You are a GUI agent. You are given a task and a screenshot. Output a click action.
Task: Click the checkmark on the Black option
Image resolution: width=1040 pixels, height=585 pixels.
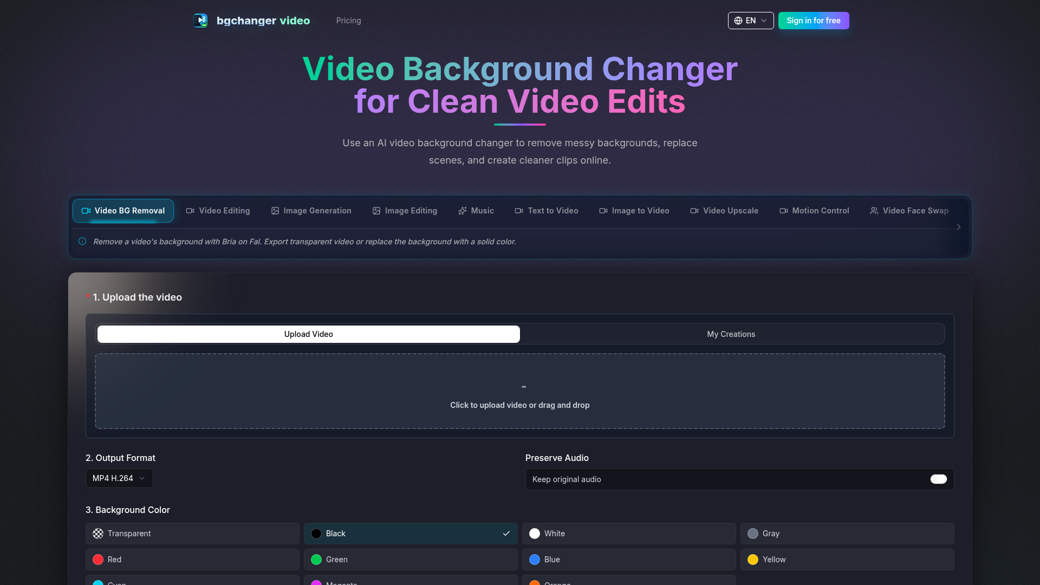coord(506,534)
